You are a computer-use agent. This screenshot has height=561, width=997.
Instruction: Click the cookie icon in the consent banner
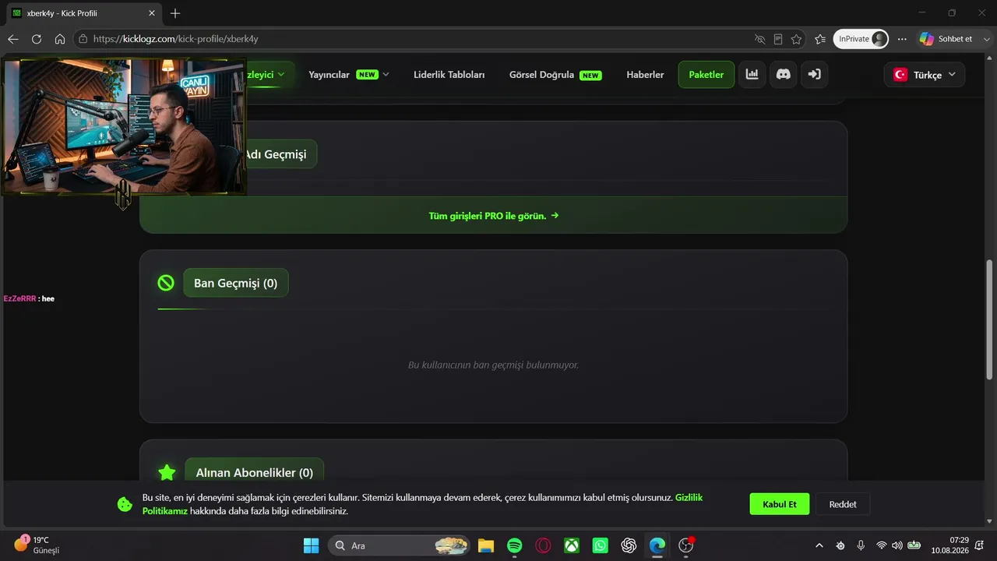point(125,504)
